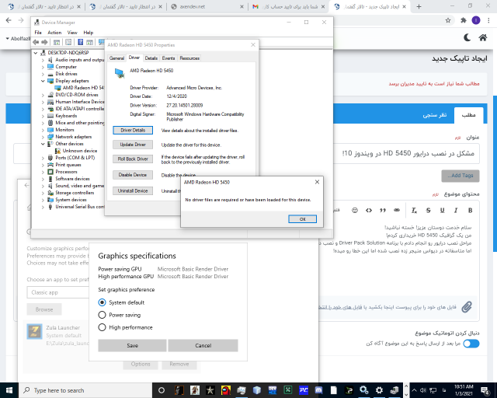This screenshot has width=497, height=398.
Task: Collapse the DESKTOP-NDQ6RSP root node
Action: pos(36,53)
